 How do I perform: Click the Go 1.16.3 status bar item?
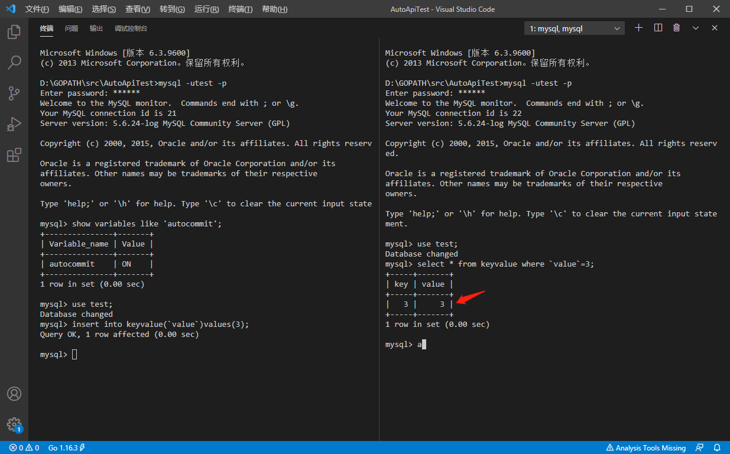(67, 447)
